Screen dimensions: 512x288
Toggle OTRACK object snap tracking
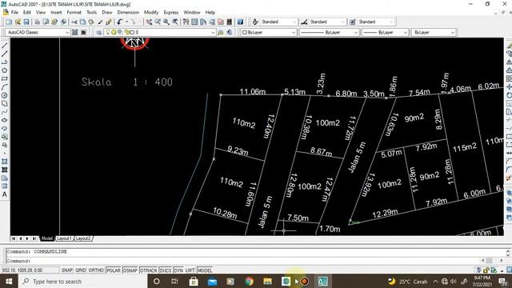tap(149, 270)
